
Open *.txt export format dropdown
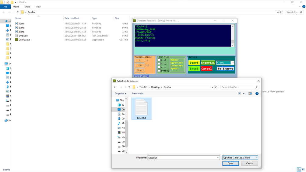(x=233, y=63)
